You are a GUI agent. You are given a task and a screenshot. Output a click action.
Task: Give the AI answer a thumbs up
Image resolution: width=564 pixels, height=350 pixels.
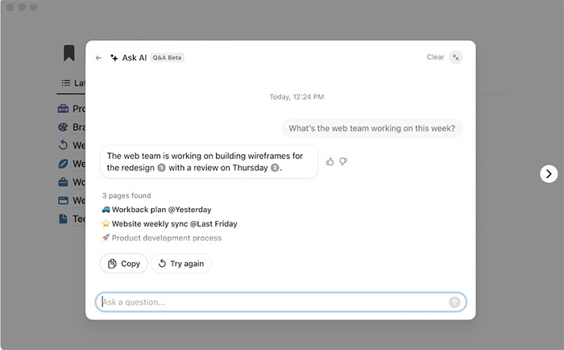click(x=330, y=161)
